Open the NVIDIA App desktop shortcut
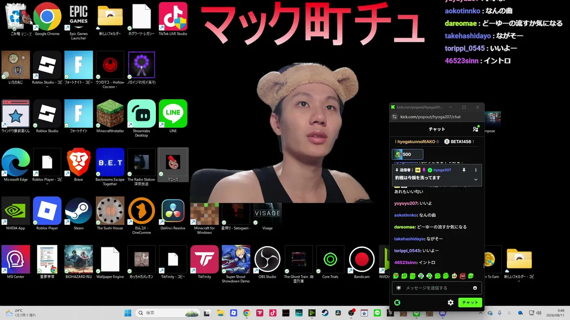Screen dimensions: 570x320 [16, 213]
